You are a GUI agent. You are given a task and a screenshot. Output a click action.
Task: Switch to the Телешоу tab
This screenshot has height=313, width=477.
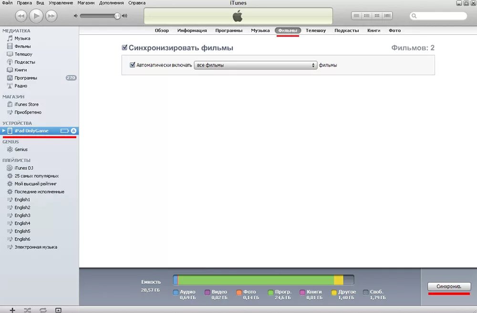click(316, 30)
